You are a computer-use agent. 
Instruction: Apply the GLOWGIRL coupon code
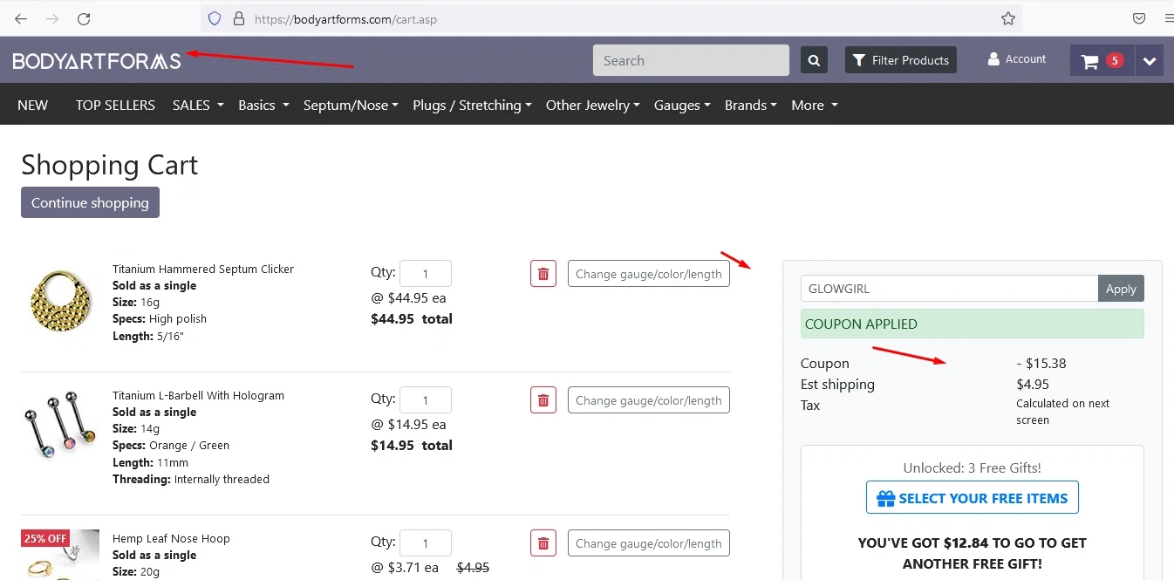[x=1121, y=289]
